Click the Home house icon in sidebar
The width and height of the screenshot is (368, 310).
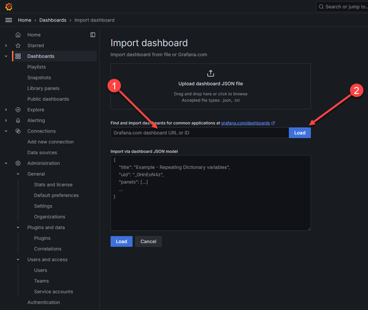18,35
